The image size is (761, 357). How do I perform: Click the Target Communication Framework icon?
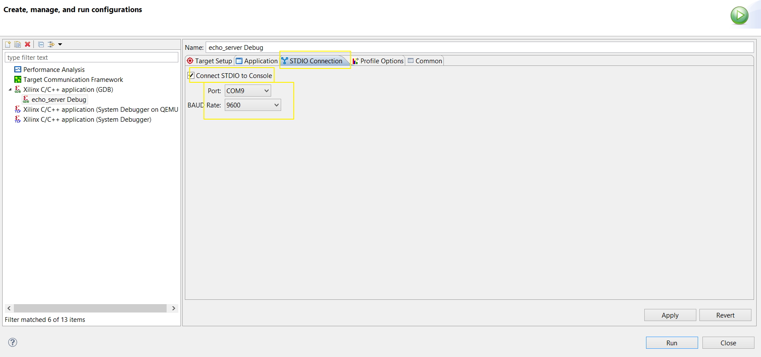pos(18,79)
